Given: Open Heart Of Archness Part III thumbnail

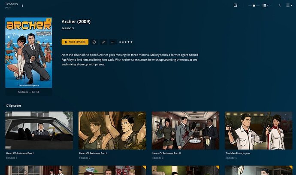Looking at the screenshot, I should (185, 131).
